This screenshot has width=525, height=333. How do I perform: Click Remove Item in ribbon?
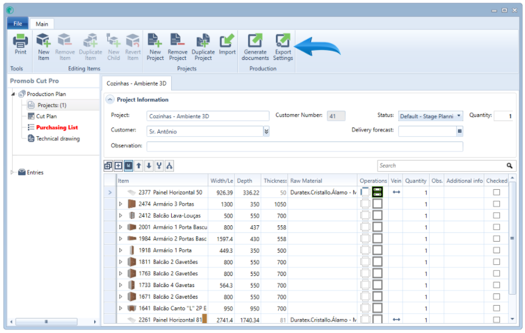[65, 47]
